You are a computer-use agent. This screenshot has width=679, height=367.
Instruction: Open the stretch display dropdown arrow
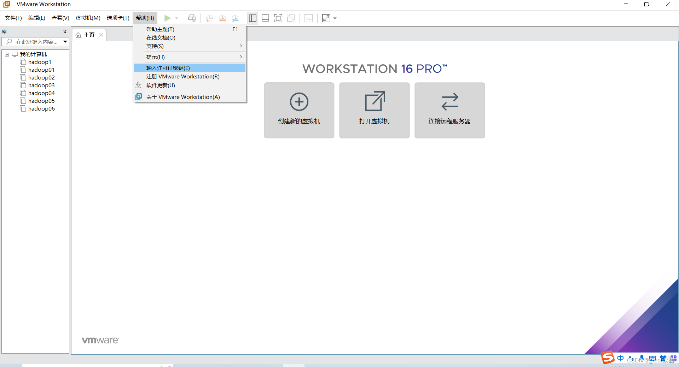pyautogui.click(x=335, y=18)
